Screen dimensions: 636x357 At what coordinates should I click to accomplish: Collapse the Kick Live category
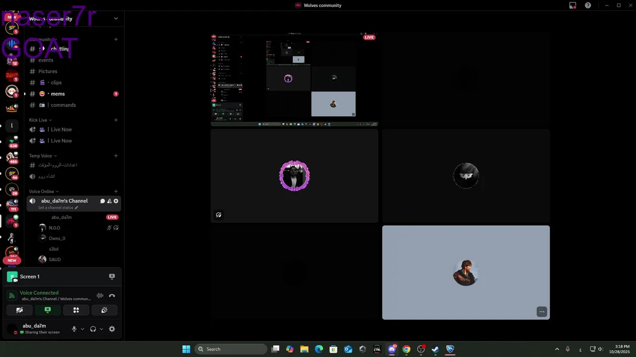pos(40,120)
